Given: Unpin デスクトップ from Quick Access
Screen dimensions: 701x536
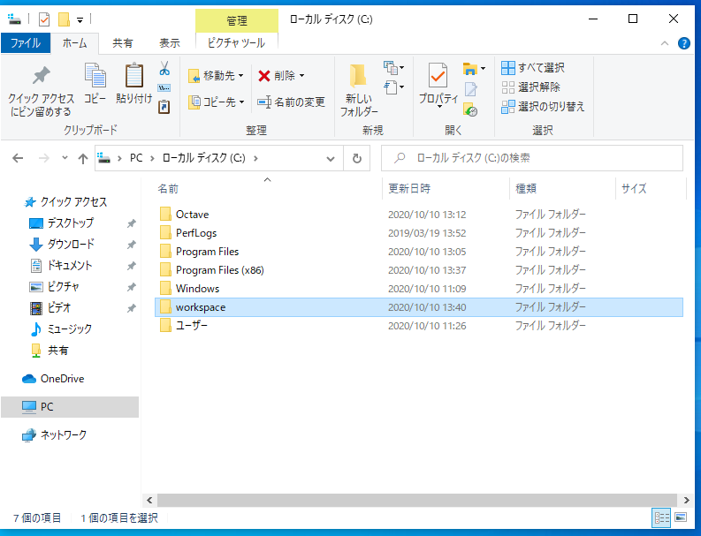Looking at the screenshot, I should [132, 223].
